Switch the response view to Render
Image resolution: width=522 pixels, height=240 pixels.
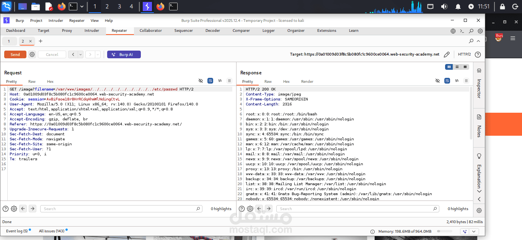tap(307, 82)
